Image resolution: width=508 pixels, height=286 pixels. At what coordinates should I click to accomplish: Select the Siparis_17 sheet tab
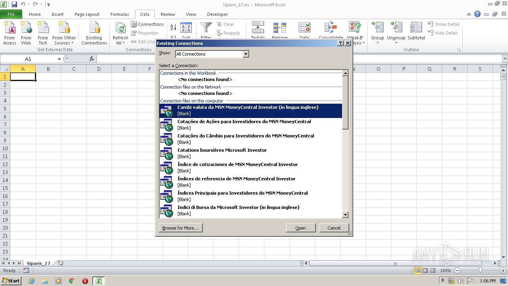click(x=38, y=263)
